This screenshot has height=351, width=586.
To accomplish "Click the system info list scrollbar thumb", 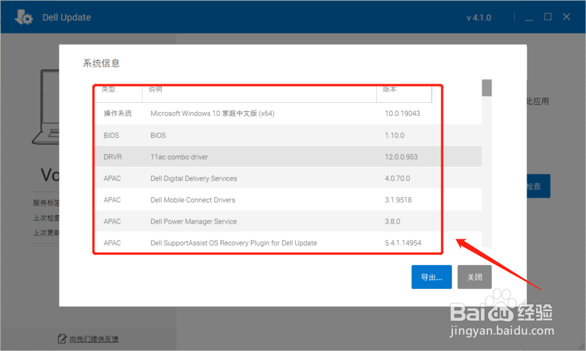I will (486, 88).
